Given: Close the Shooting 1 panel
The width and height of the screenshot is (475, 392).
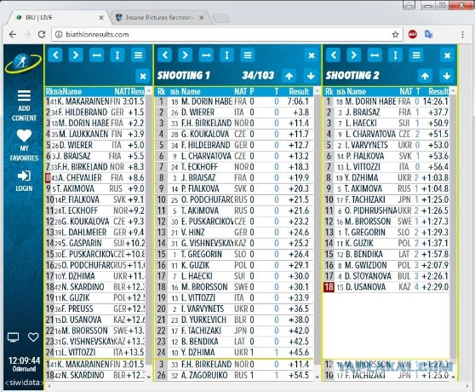Looking at the screenshot, I should coord(311,55).
